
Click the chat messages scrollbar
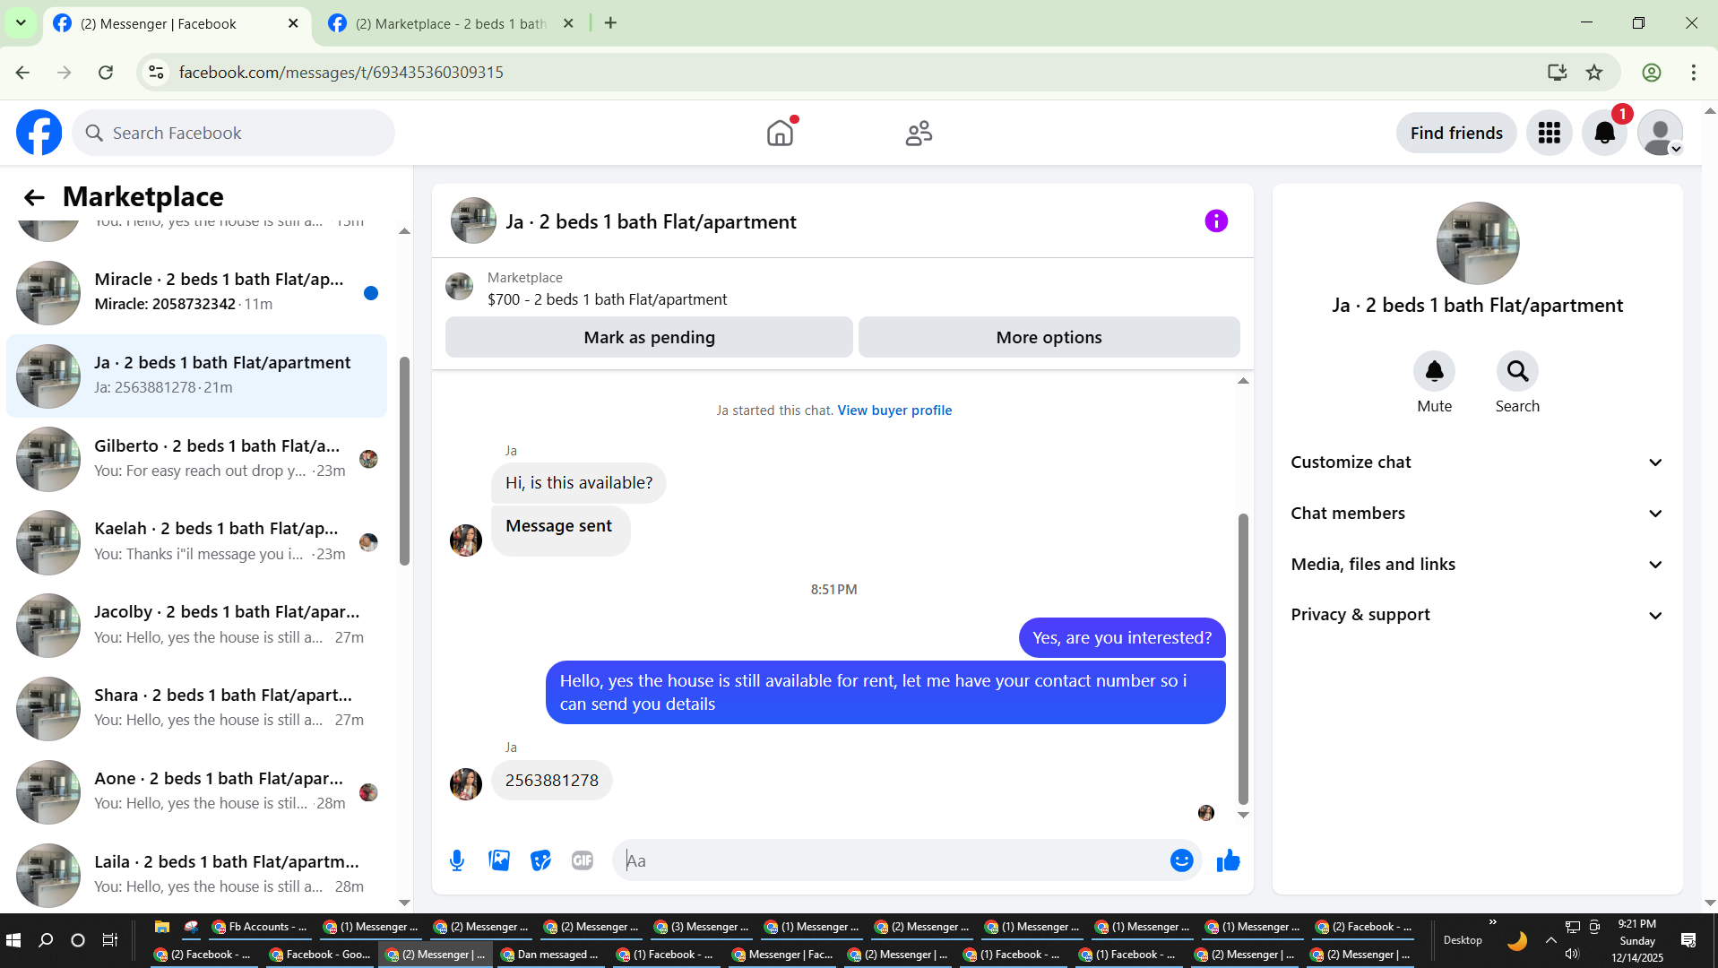(1243, 659)
